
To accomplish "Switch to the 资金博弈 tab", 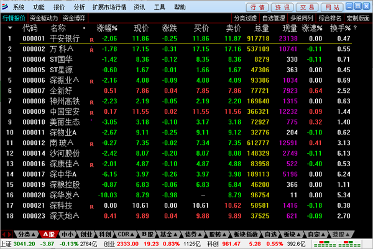I will pyautogui.click(x=74, y=18).
